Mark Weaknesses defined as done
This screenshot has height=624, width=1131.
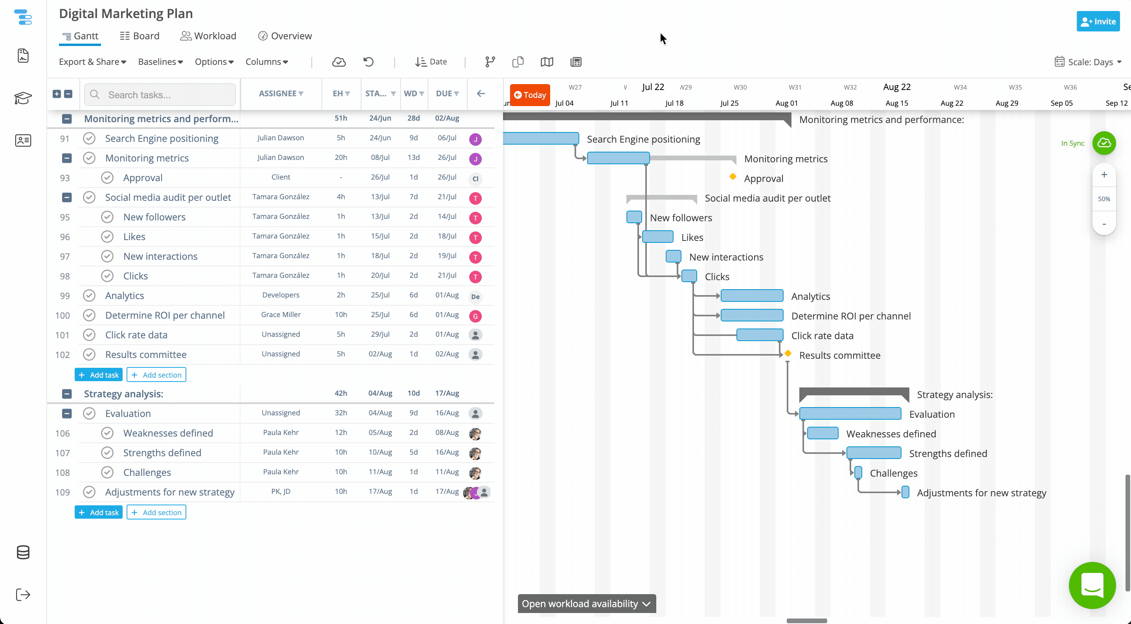[x=107, y=433]
